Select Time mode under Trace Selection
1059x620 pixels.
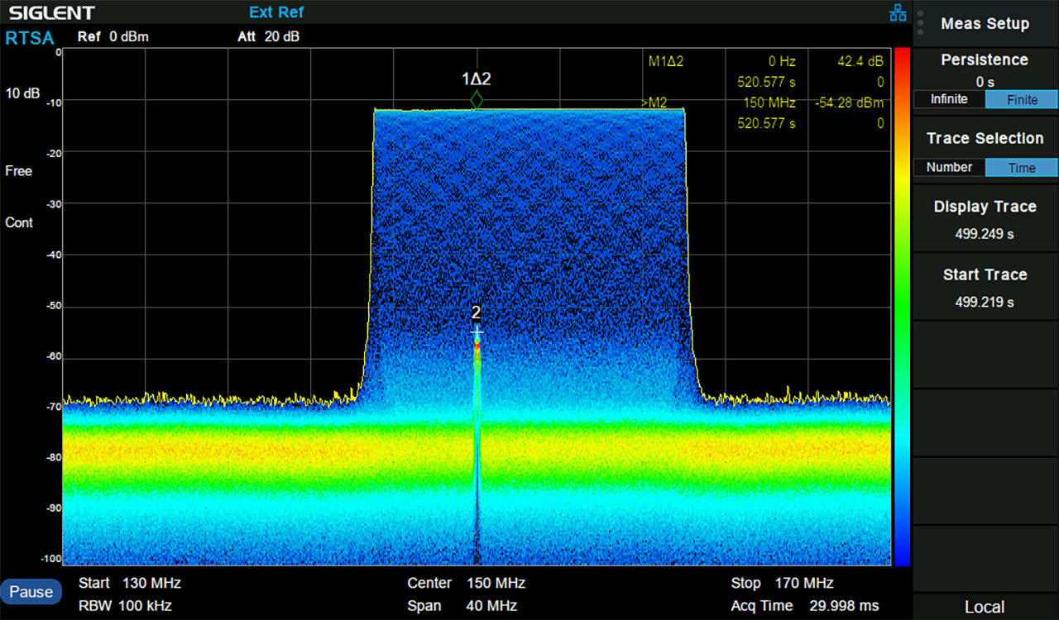1021,167
